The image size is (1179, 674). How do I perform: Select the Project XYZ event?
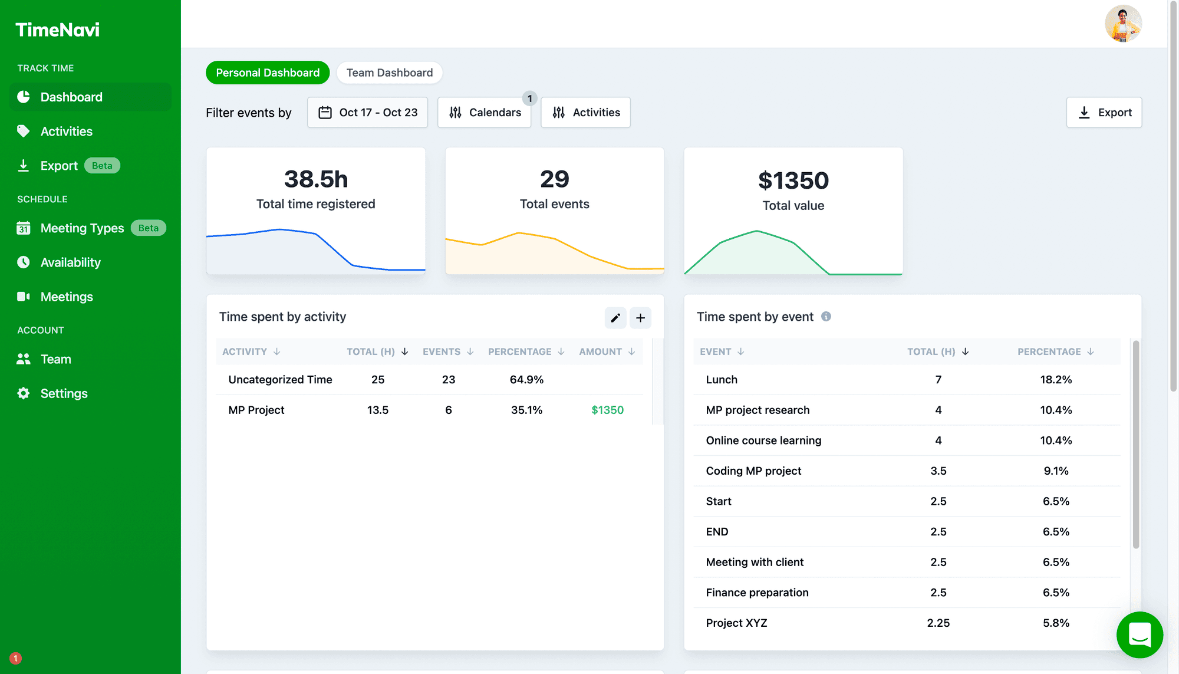click(x=907, y=623)
